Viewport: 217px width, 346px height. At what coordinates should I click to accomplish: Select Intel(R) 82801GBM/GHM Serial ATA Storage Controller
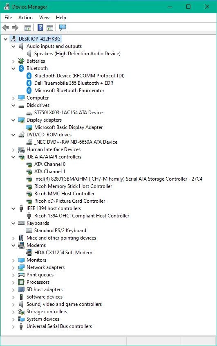(x=118, y=179)
